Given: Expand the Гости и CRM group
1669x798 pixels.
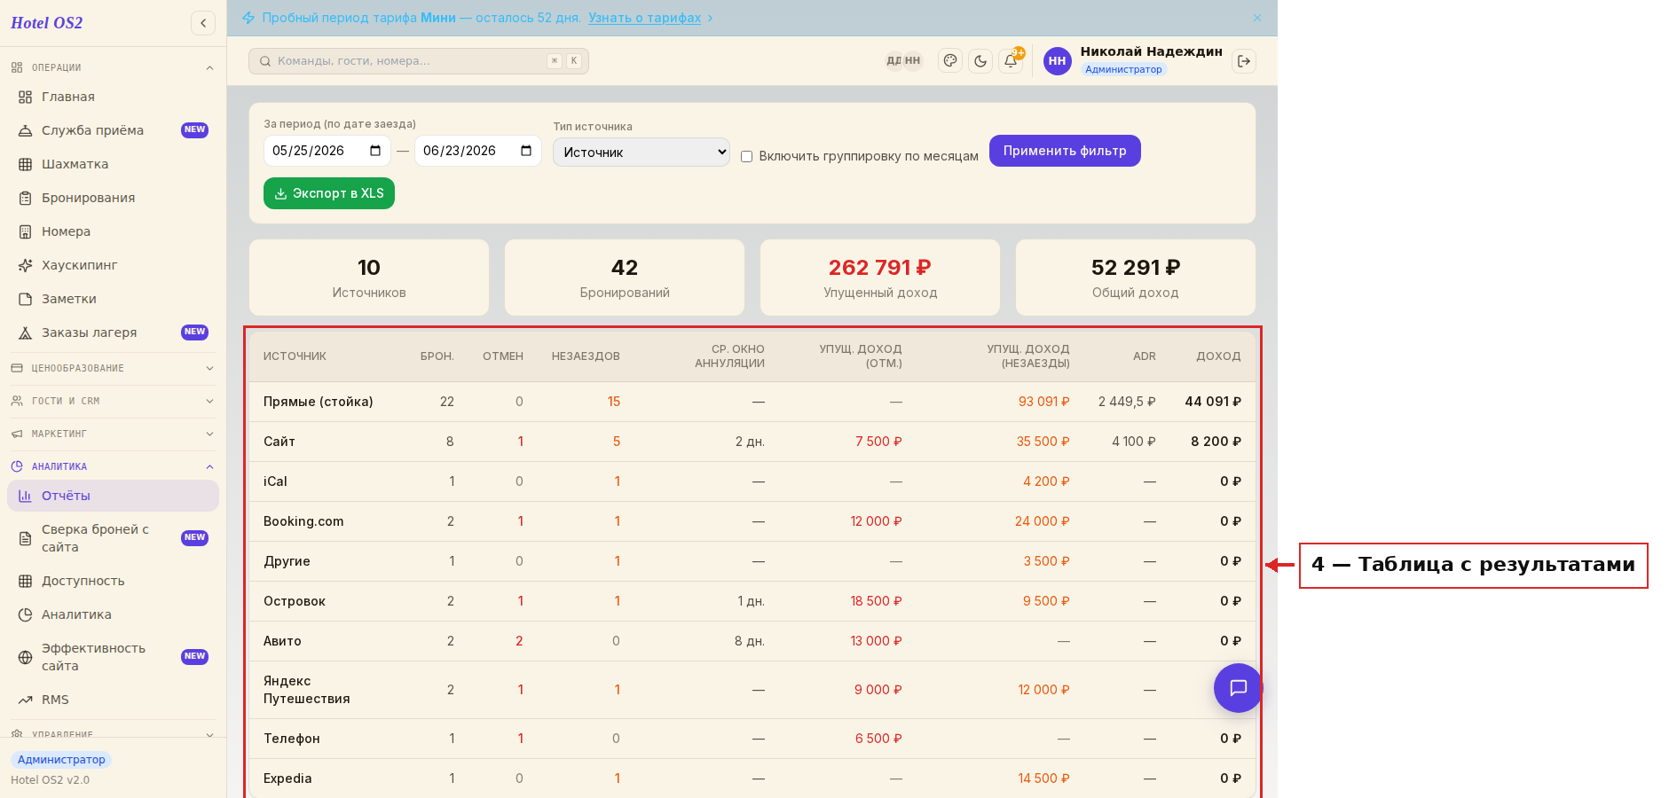Looking at the screenshot, I should [113, 401].
